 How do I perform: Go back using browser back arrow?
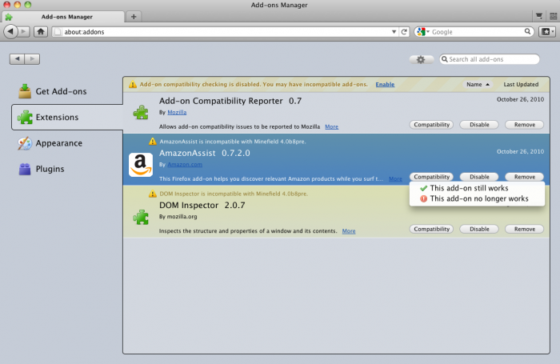[x=10, y=31]
